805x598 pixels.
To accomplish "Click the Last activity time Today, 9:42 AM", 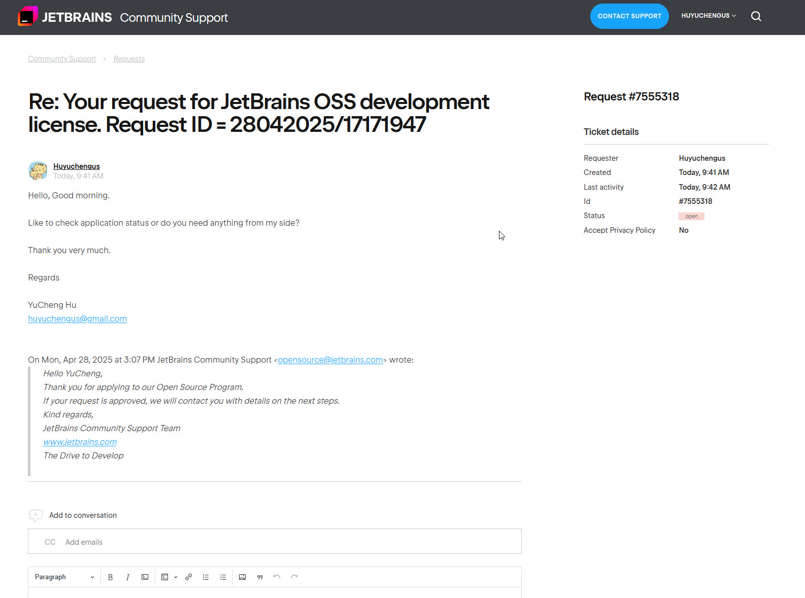I will click(705, 187).
